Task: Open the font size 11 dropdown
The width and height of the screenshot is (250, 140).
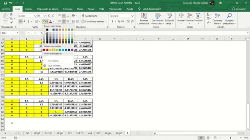Action: point(45,16)
